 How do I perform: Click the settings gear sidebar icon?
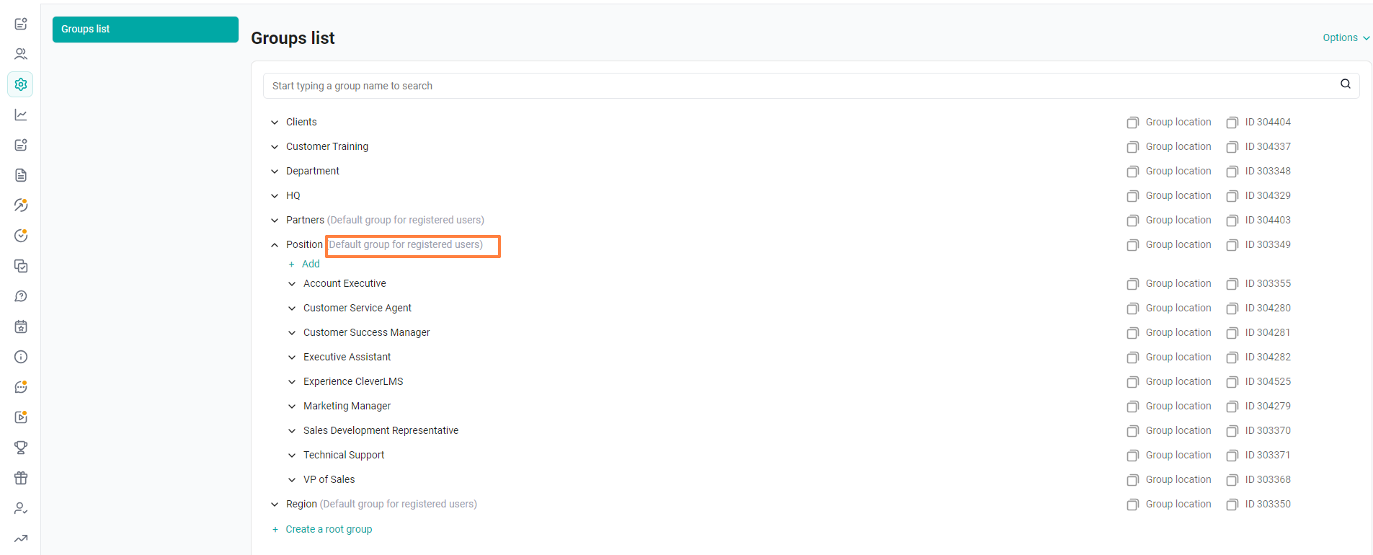[21, 84]
